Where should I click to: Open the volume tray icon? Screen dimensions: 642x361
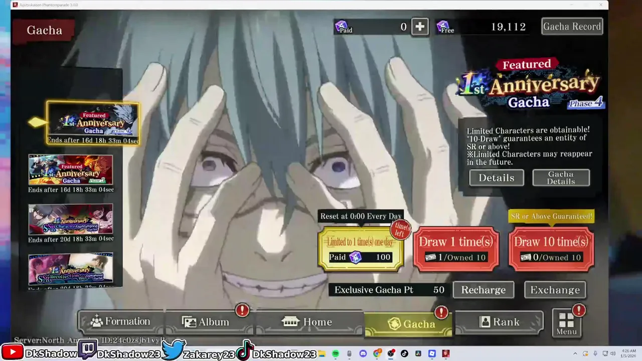coord(613,353)
